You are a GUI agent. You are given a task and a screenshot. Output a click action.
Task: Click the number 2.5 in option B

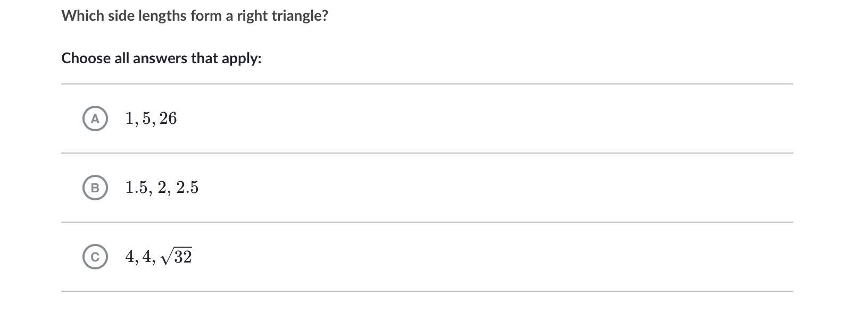[x=187, y=188]
